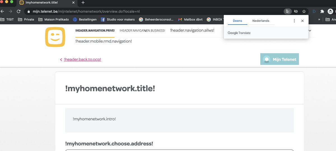
Task: Click the address bar URL field
Action: 154,11
